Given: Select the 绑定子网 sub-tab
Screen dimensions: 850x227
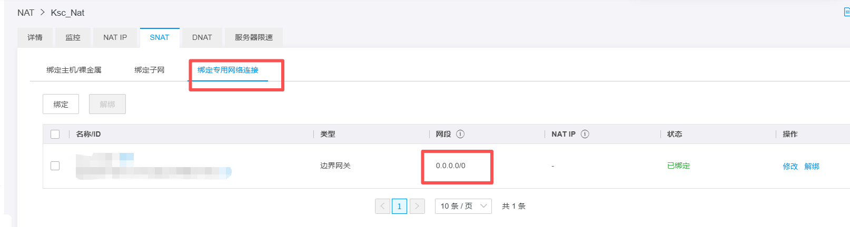Looking at the screenshot, I should [x=150, y=70].
